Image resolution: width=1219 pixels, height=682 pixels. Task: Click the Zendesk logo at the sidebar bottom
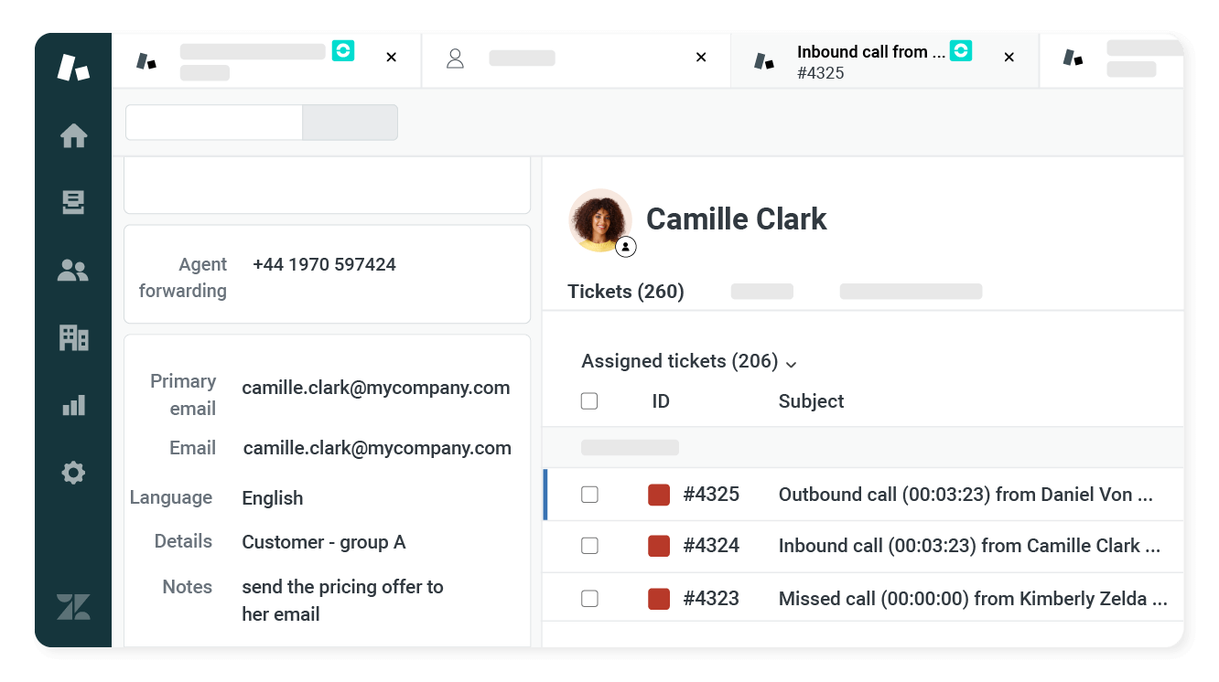72,606
